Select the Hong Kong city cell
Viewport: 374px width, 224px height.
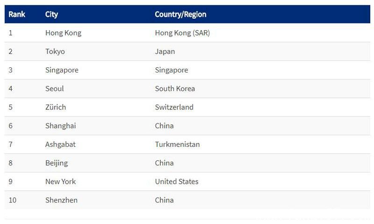pyautogui.click(x=63, y=33)
